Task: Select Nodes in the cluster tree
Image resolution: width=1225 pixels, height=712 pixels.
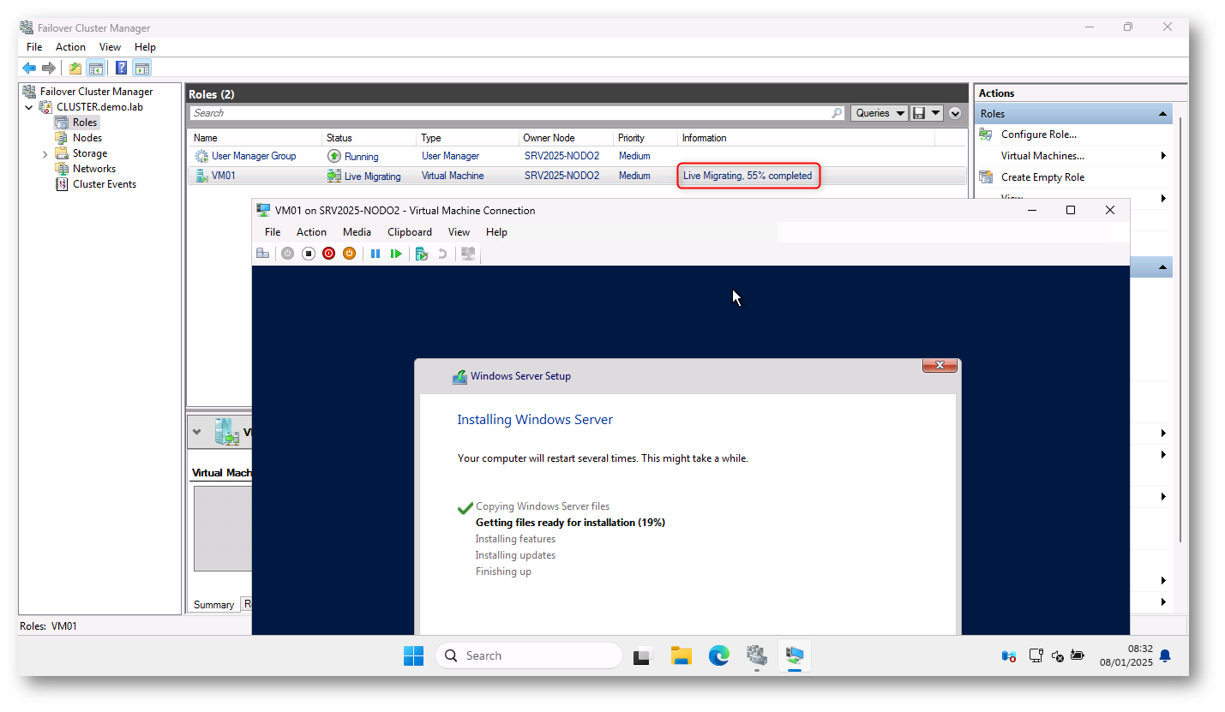Action: click(x=87, y=138)
